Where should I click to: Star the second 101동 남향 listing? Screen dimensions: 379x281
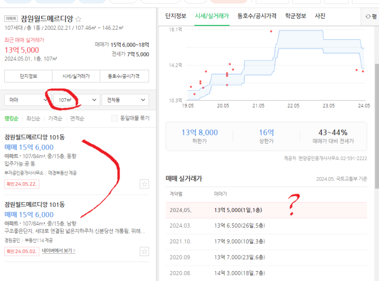pos(144,252)
